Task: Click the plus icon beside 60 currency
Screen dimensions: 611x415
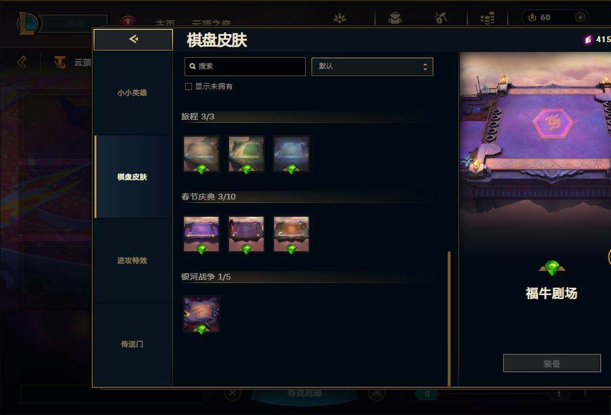Action: [x=580, y=17]
